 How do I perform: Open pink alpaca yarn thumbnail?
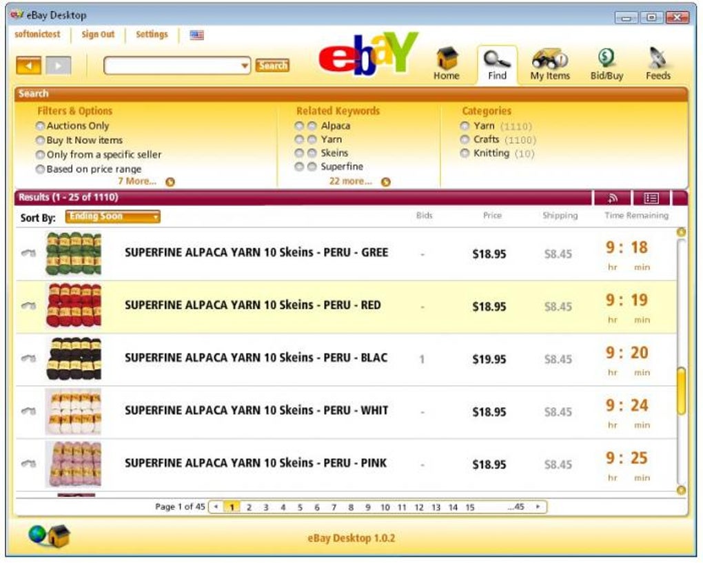[x=74, y=464]
